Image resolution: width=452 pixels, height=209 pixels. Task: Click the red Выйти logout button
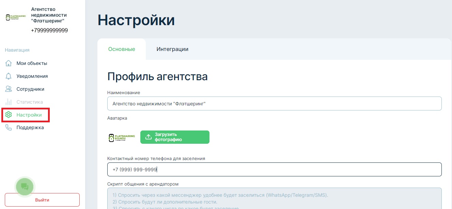point(42,200)
